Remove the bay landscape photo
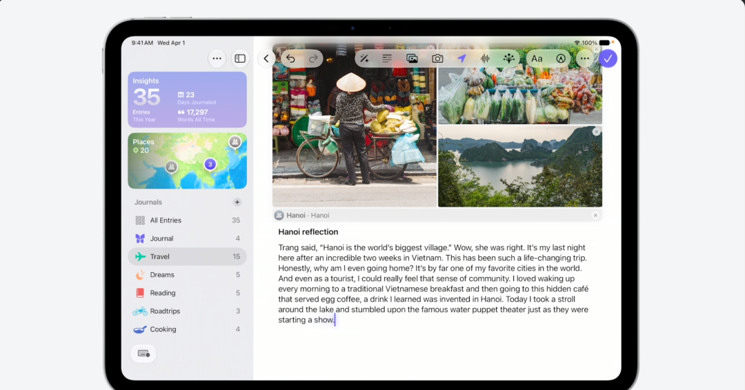 [596, 132]
